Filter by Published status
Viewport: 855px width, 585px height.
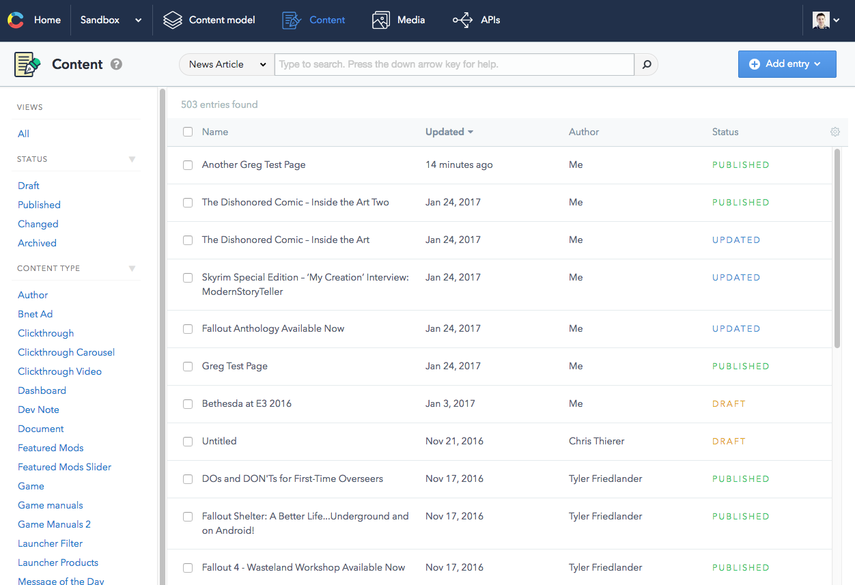[x=39, y=205]
